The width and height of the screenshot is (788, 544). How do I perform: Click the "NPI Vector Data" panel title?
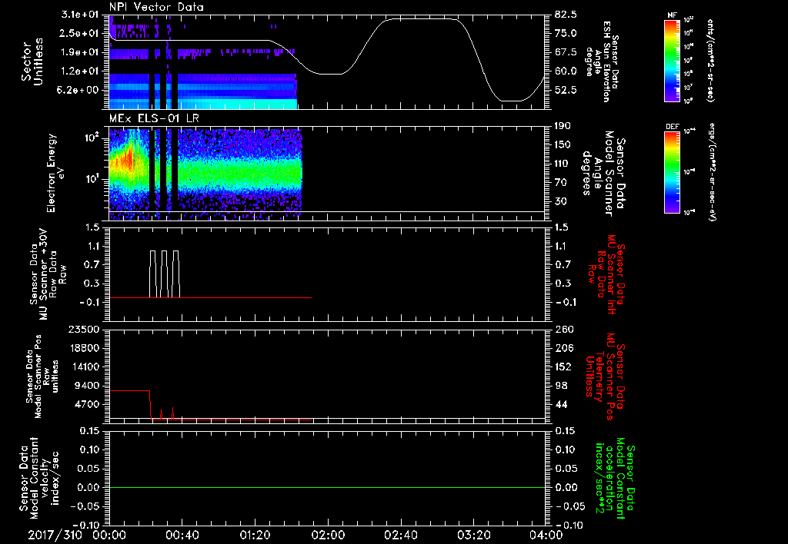[x=156, y=7]
